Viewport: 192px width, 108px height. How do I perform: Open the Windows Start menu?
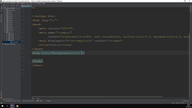coord(2,106)
